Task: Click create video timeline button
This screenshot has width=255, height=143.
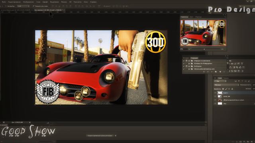Action: click(100, 135)
